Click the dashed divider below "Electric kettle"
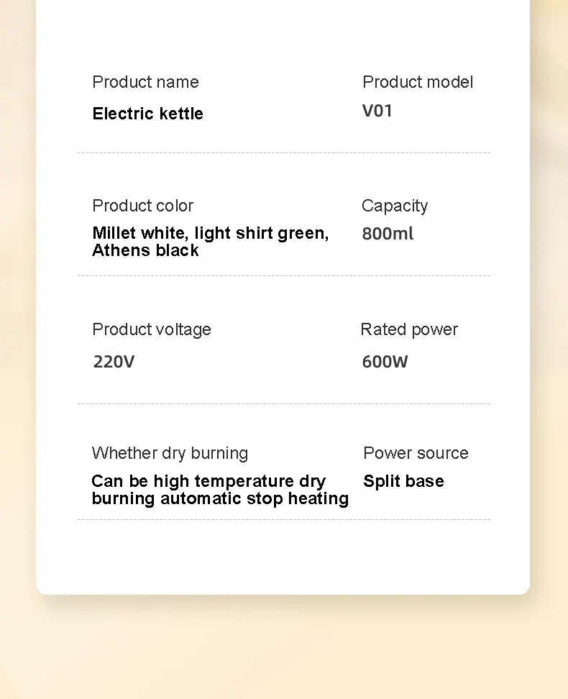Screen dimensions: 568x699 pos(284,152)
